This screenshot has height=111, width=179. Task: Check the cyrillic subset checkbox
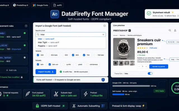pyautogui.click(x=64, y=64)
